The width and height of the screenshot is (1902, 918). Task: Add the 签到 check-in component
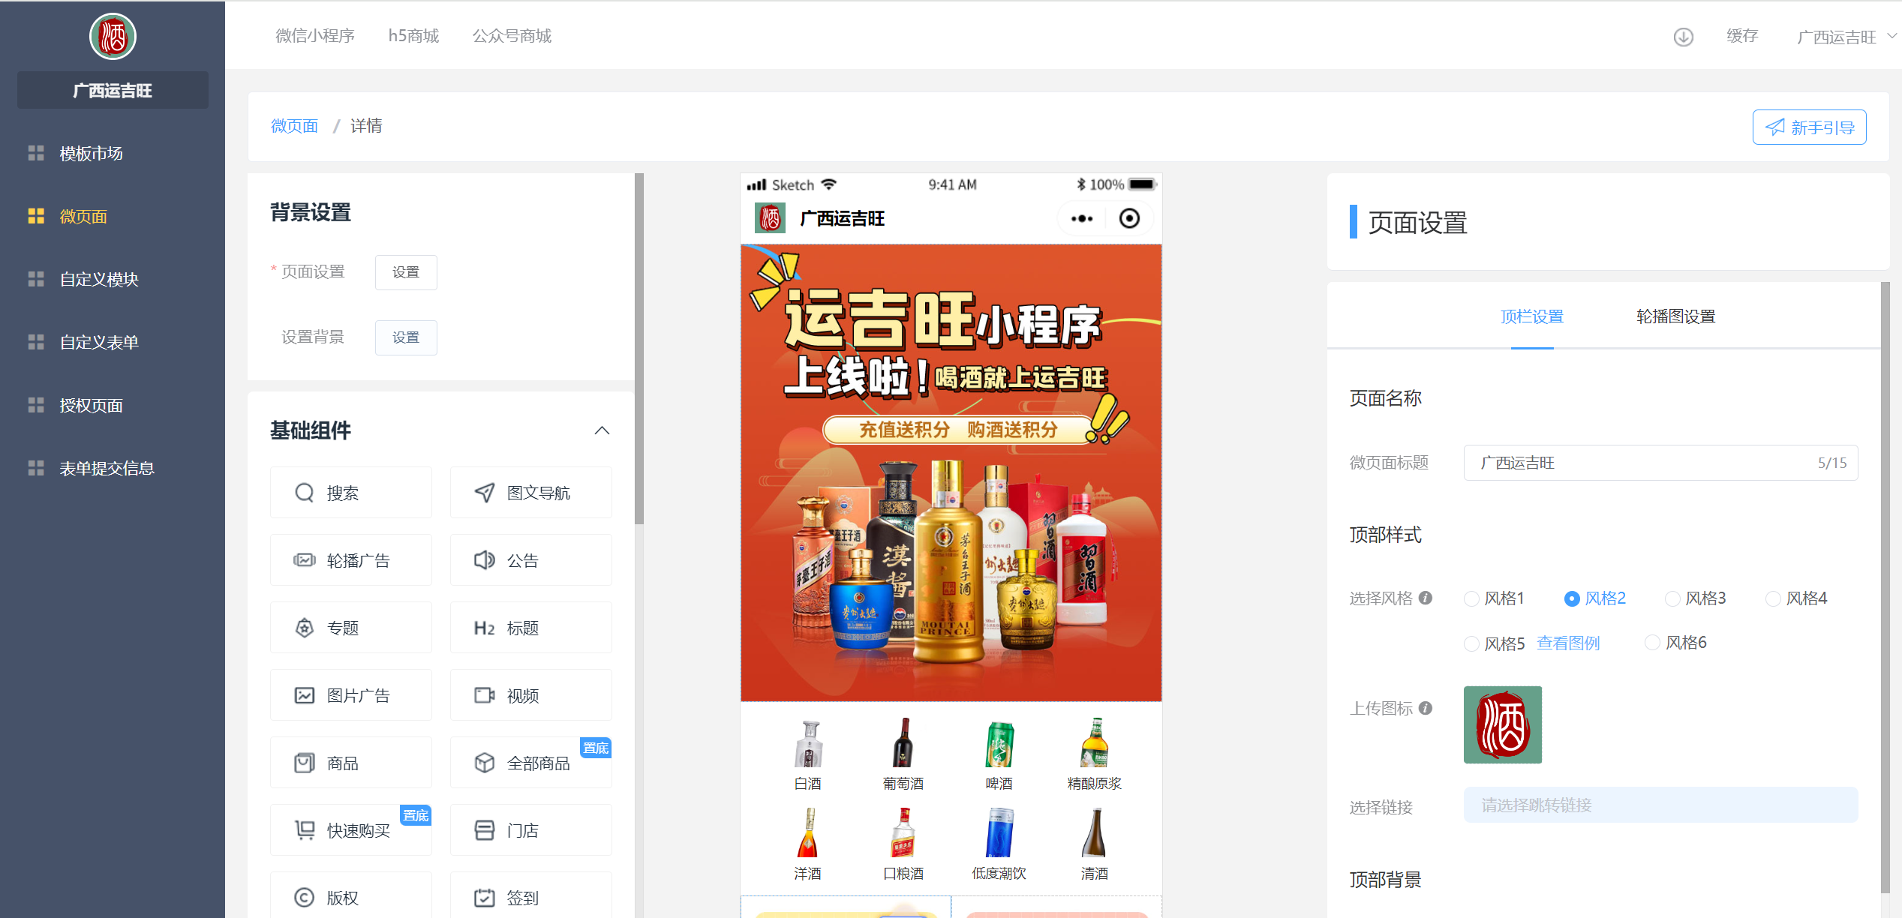[530, 897]
